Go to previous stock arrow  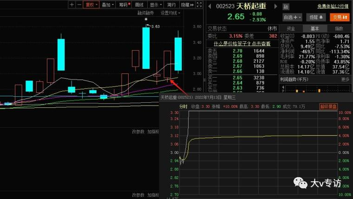tap(209, 7)
